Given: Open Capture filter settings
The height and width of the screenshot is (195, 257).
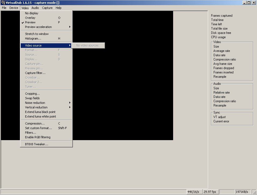Looking at the screenshot, I should (47, 73).
